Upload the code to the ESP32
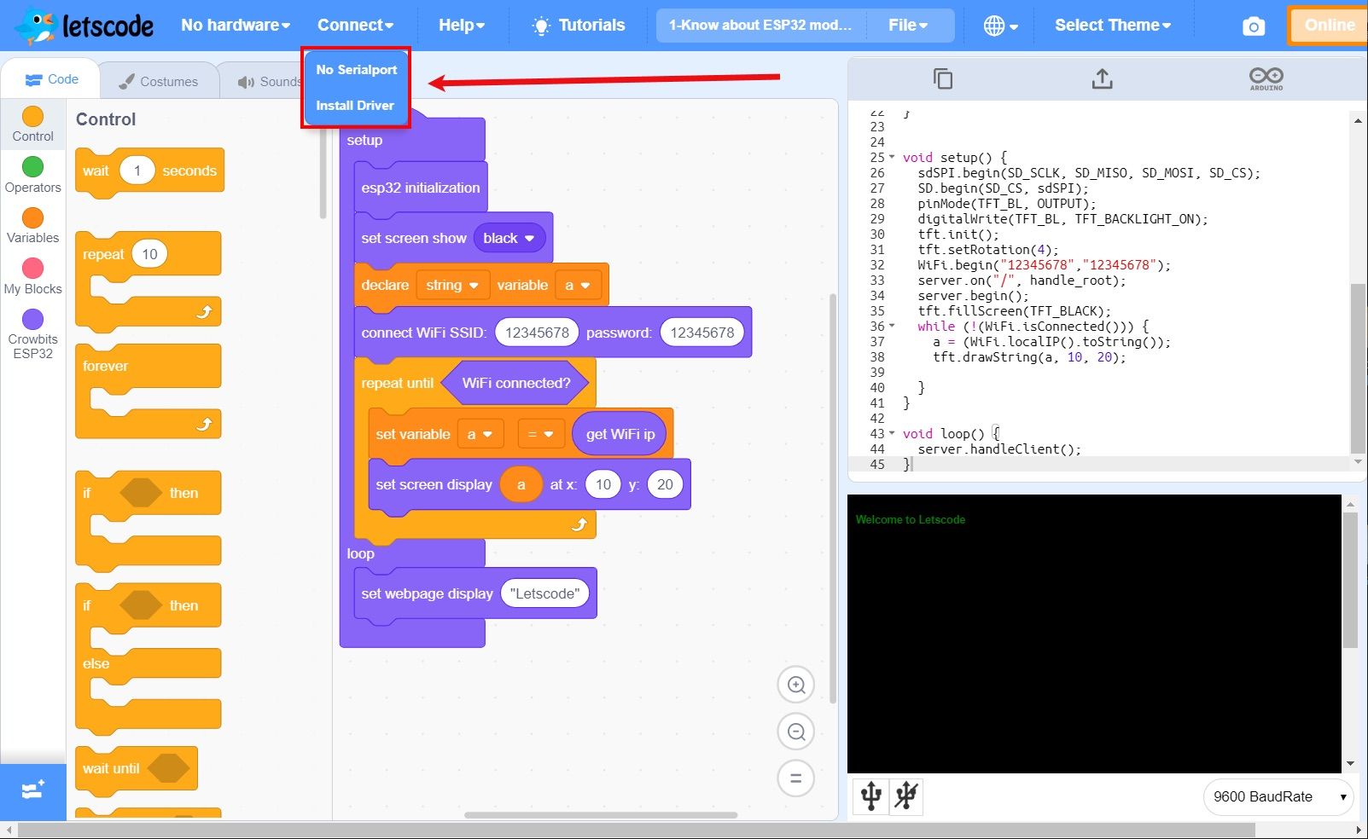 click(1102, 78)
